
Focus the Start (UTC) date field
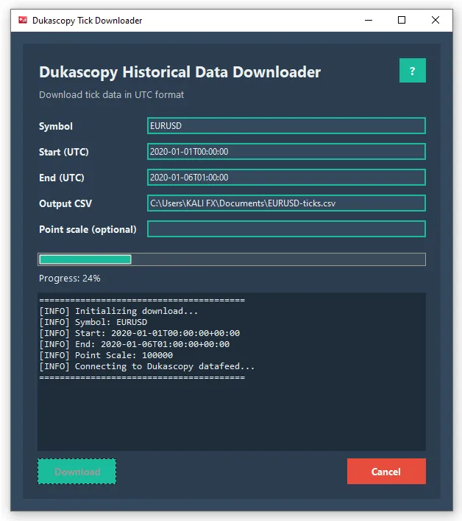coord(286,152)
